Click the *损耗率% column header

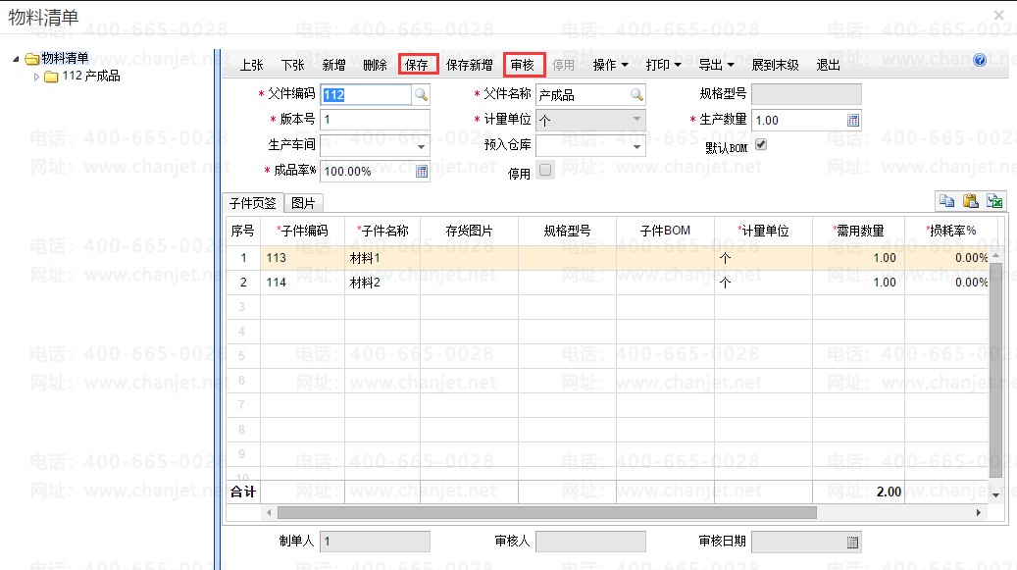(951, 231)
